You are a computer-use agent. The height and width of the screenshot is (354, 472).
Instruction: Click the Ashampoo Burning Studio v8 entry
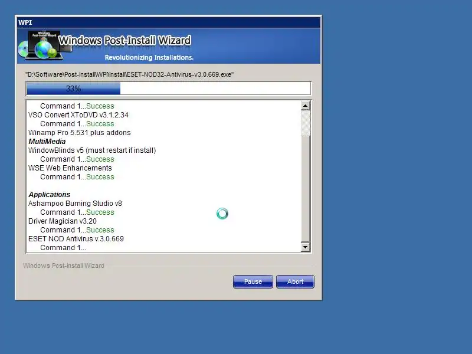(x=76, y=204)
